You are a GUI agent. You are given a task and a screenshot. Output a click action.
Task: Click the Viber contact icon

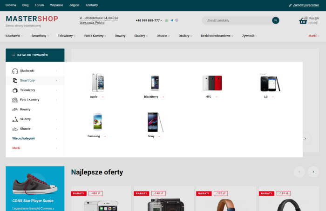tap(177, 20)
